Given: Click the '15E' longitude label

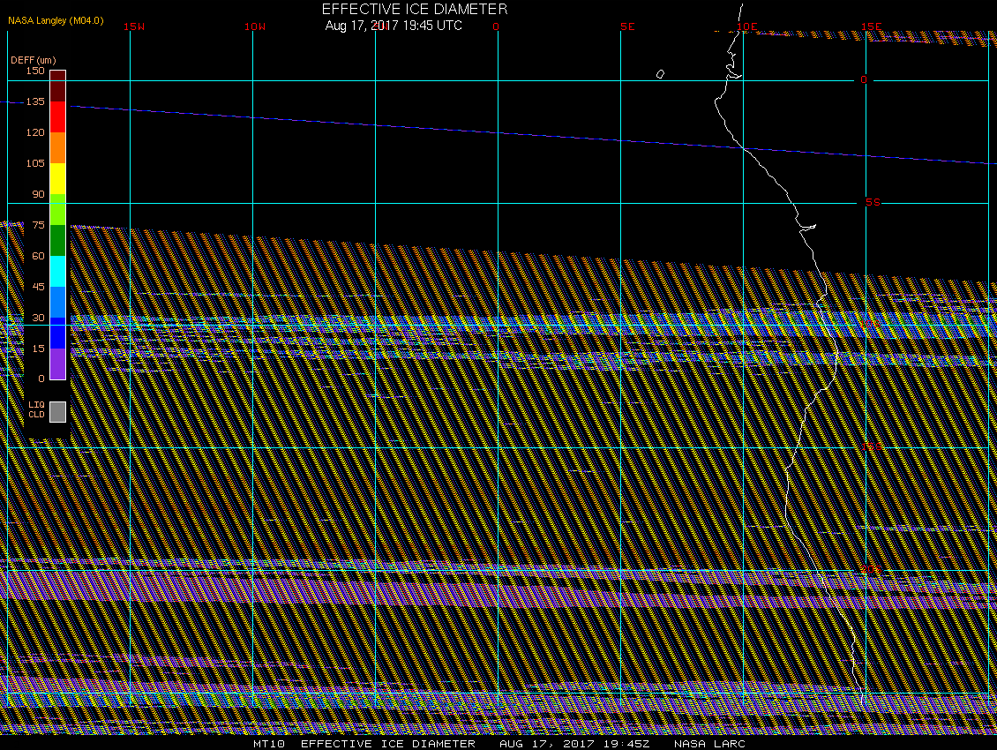Looking at the screenshot, I should pyautogui.click(x=871, y=26).
